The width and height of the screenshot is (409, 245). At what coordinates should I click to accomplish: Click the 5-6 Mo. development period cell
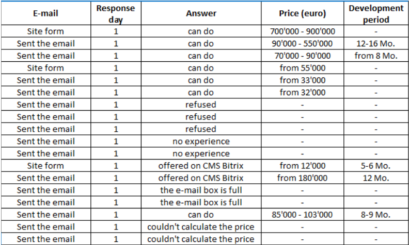(376, 166)
